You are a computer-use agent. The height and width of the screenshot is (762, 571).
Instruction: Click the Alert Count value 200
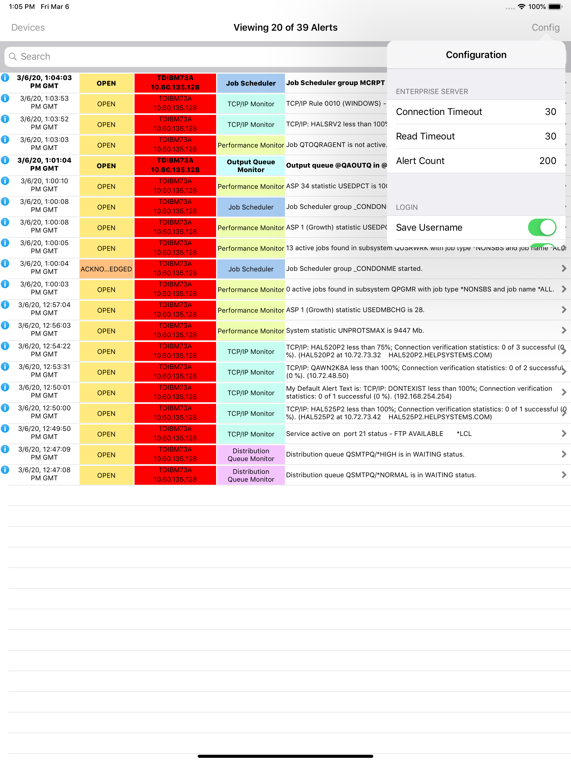tap(548, 161)
